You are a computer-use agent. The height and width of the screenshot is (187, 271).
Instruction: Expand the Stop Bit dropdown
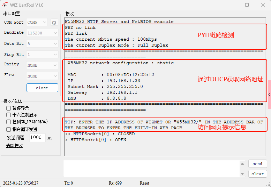[x=42, y=55]
